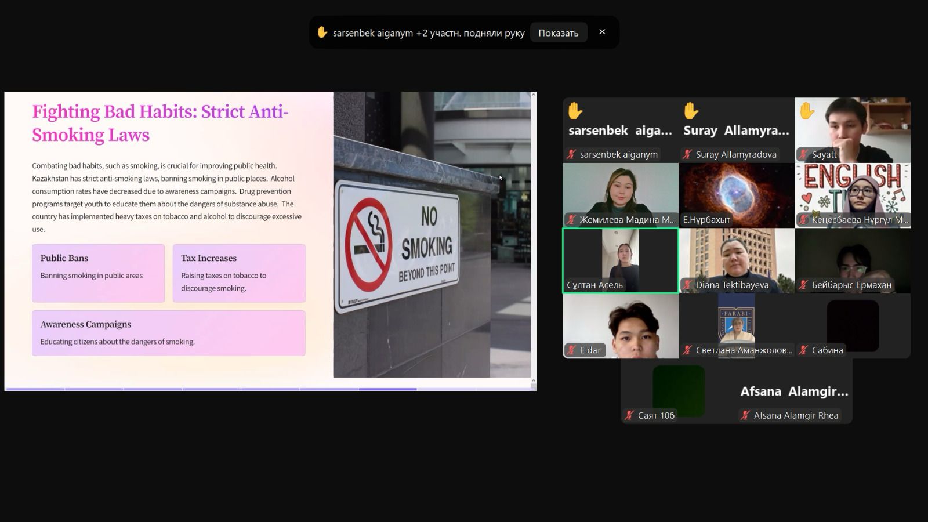Screen dimensions: 928x522
Task: Click the highlighted slide progress bar segment
Action: pyautogui.click(x=387, y=389)
